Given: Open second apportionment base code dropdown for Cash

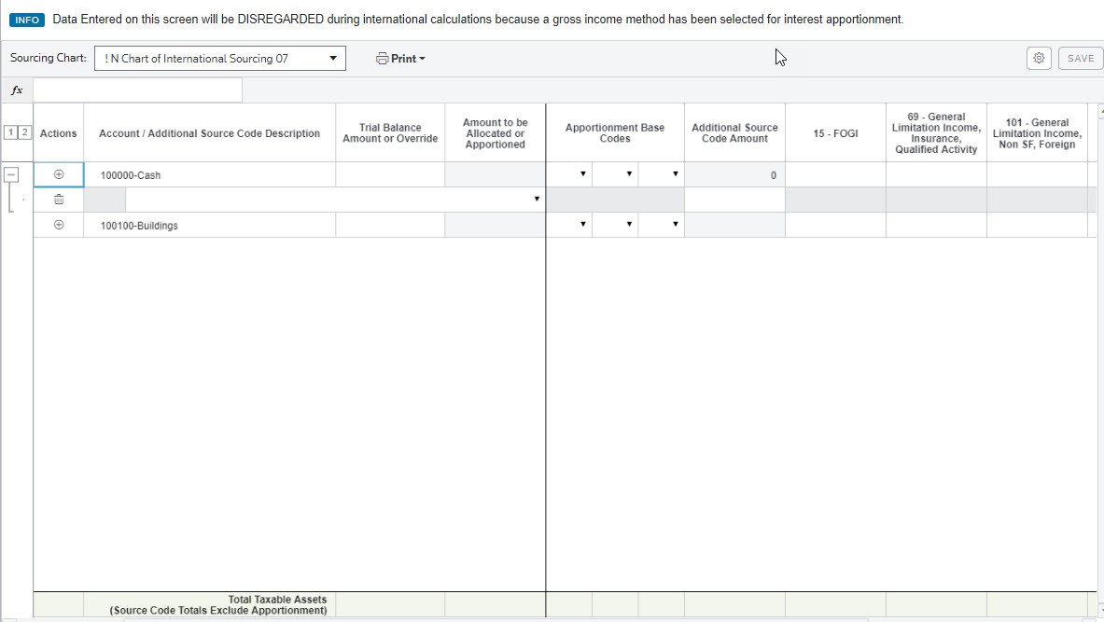Looking at the screenshot, I should (629, 174).
